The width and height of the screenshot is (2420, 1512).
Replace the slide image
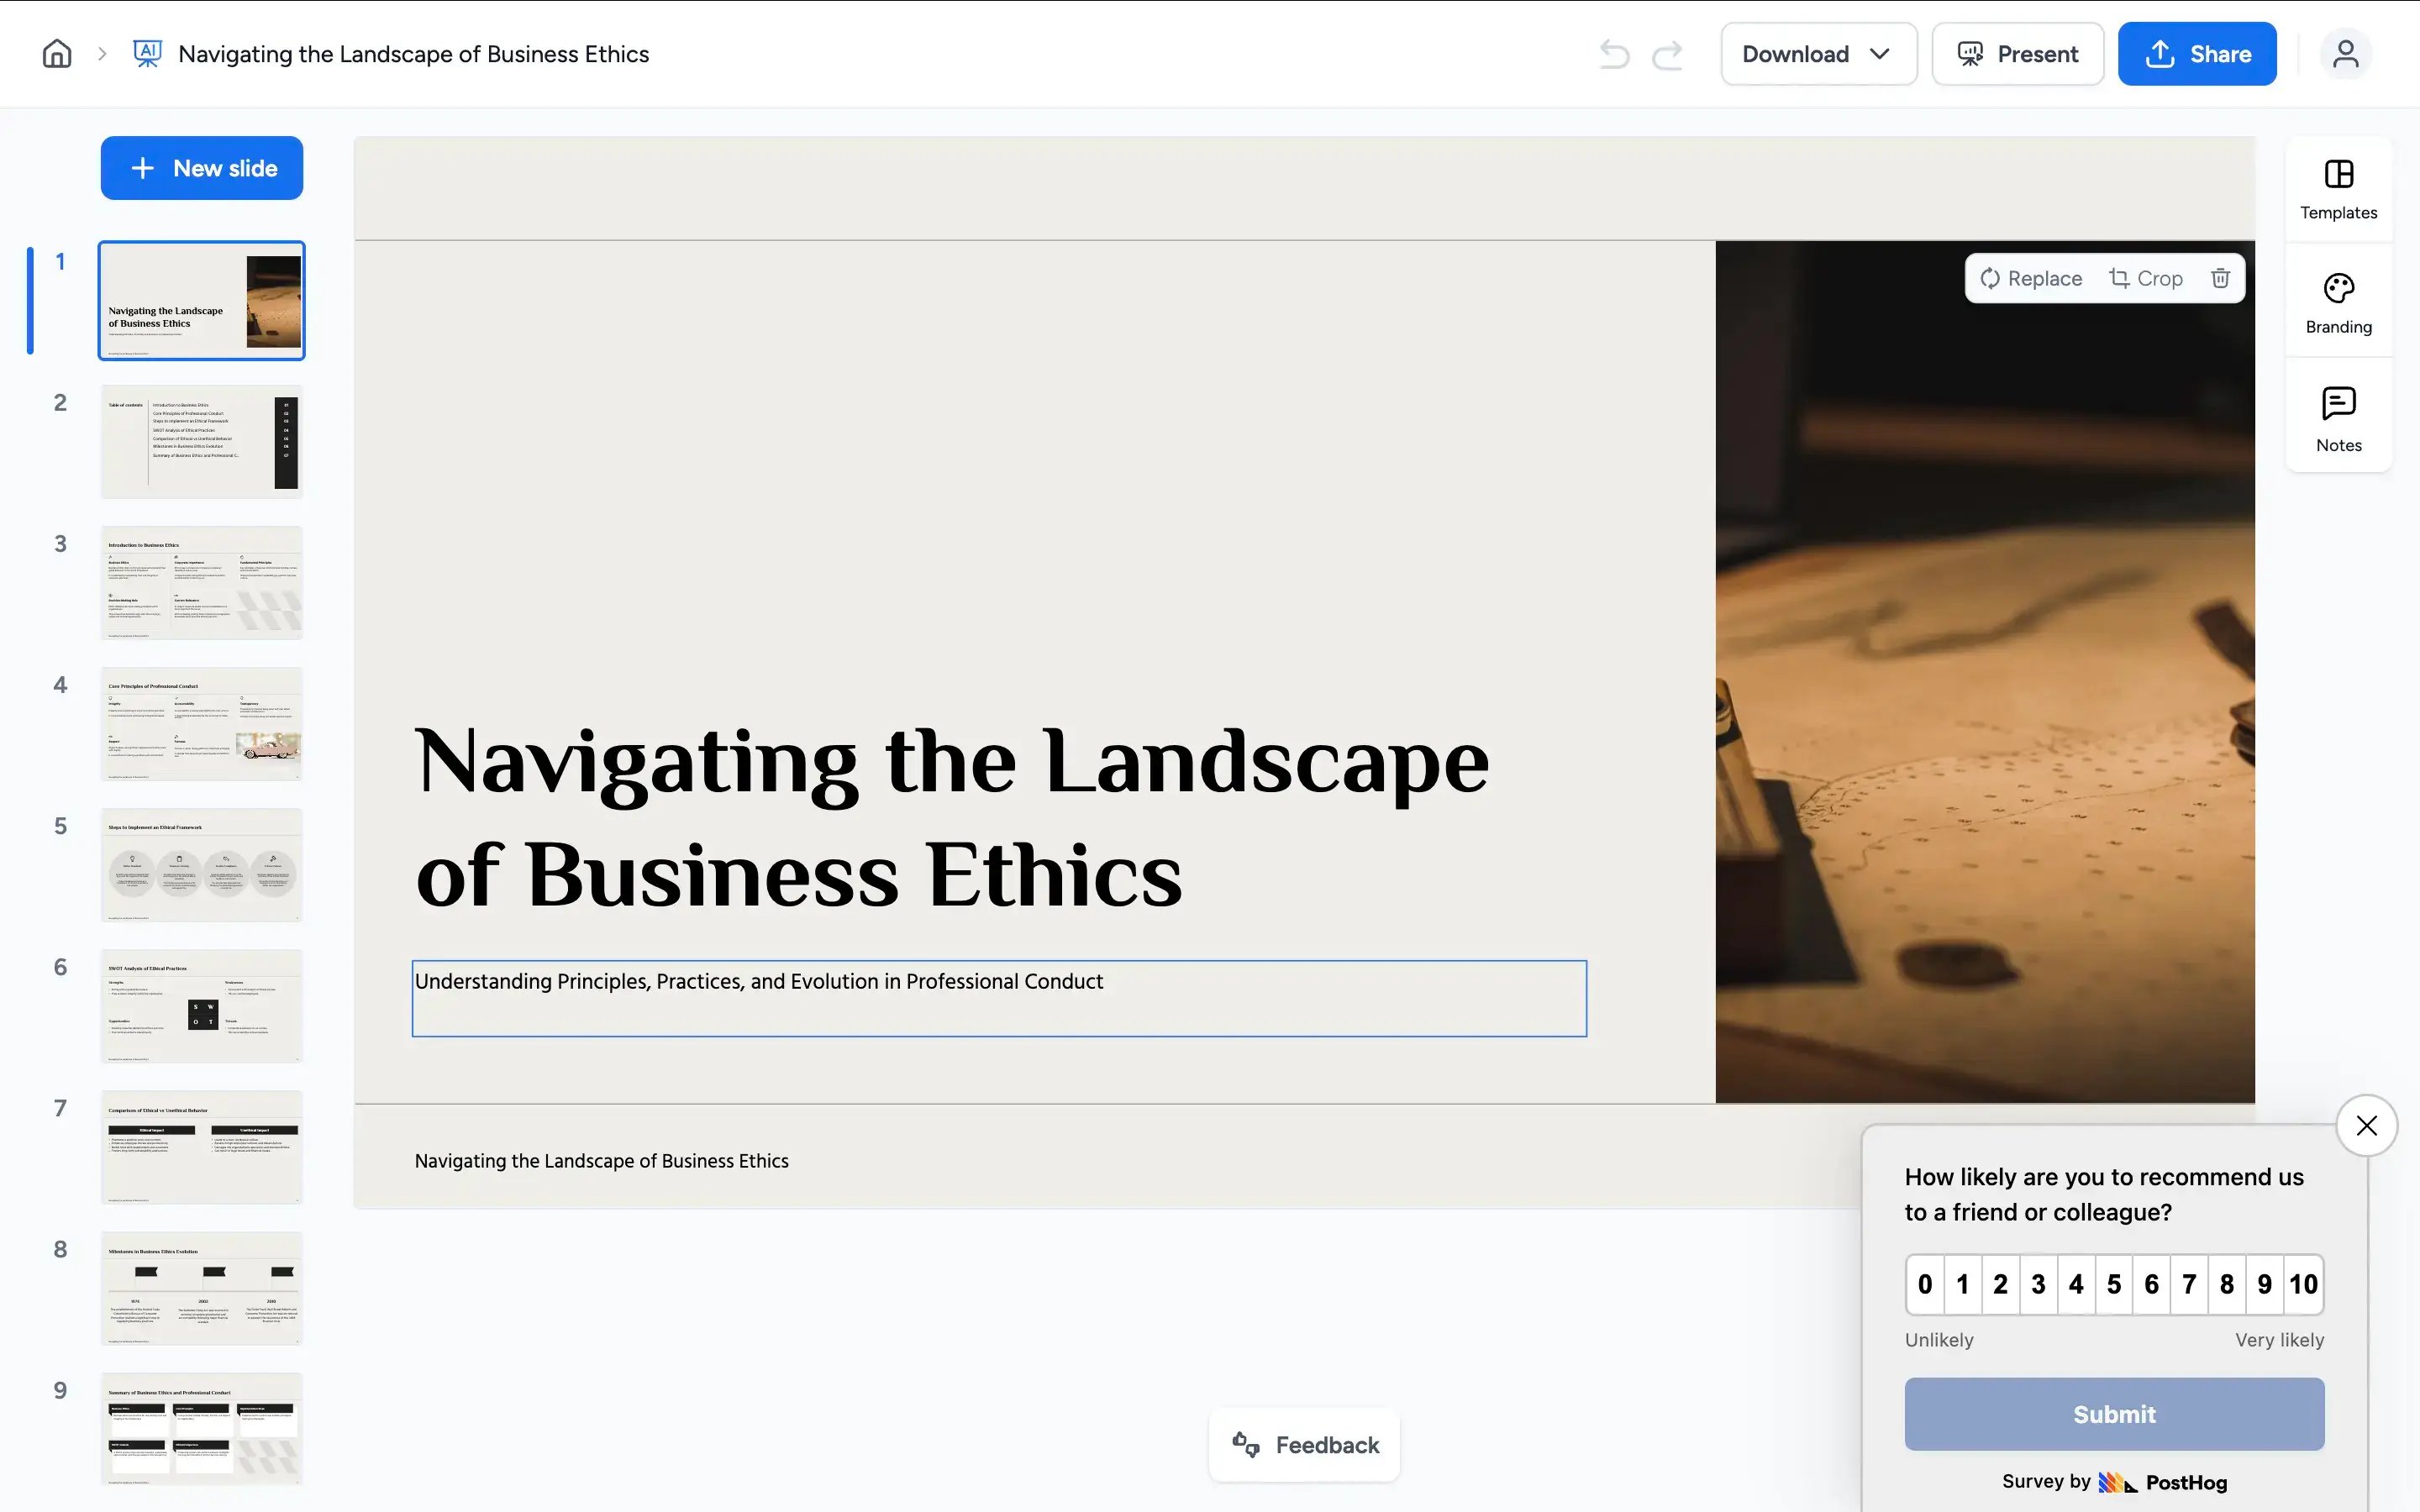(2031, 278)
